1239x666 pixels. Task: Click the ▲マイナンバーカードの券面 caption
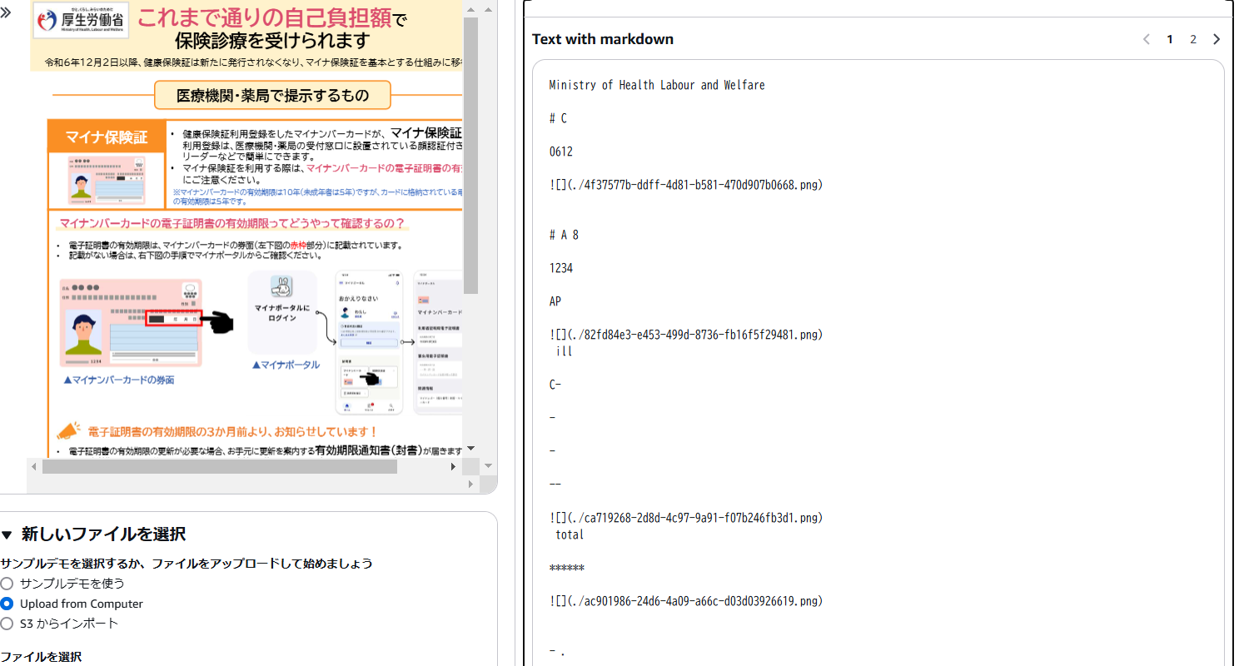118,380
